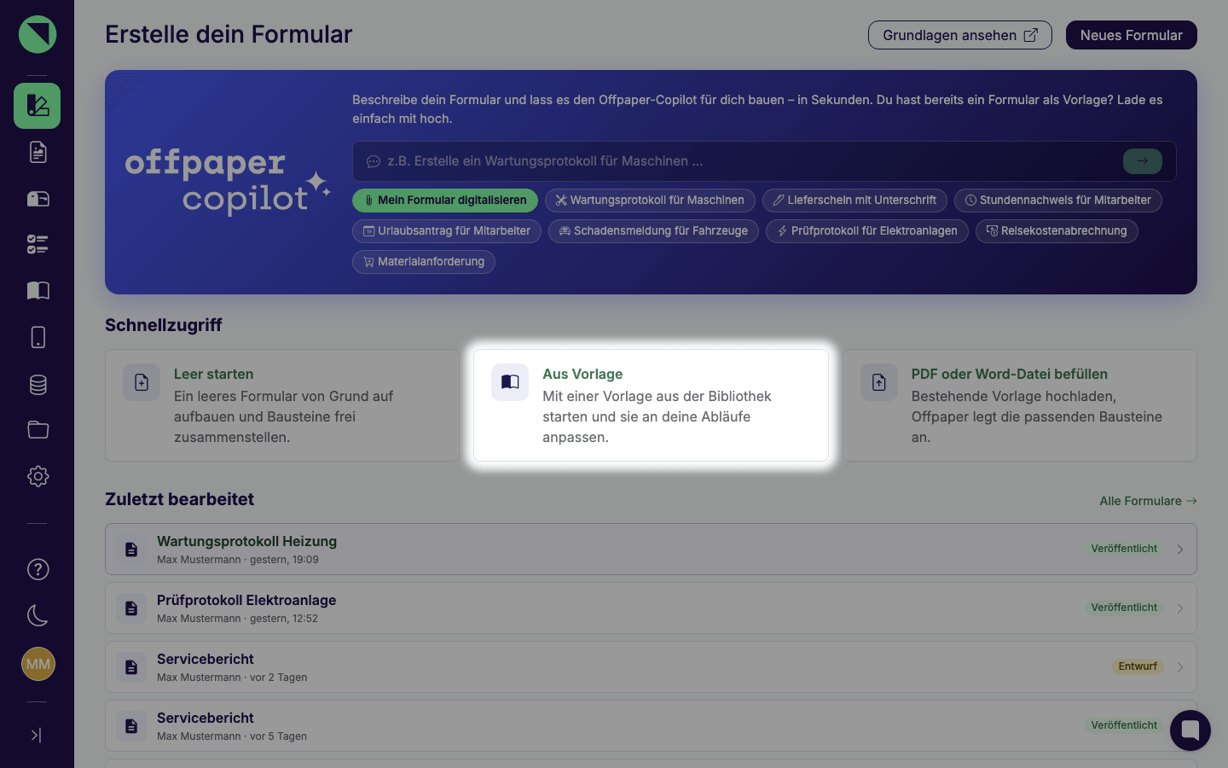
Task: Select the Wartungsprotokoll für Maschinen chip
Action: coord(650,201)
